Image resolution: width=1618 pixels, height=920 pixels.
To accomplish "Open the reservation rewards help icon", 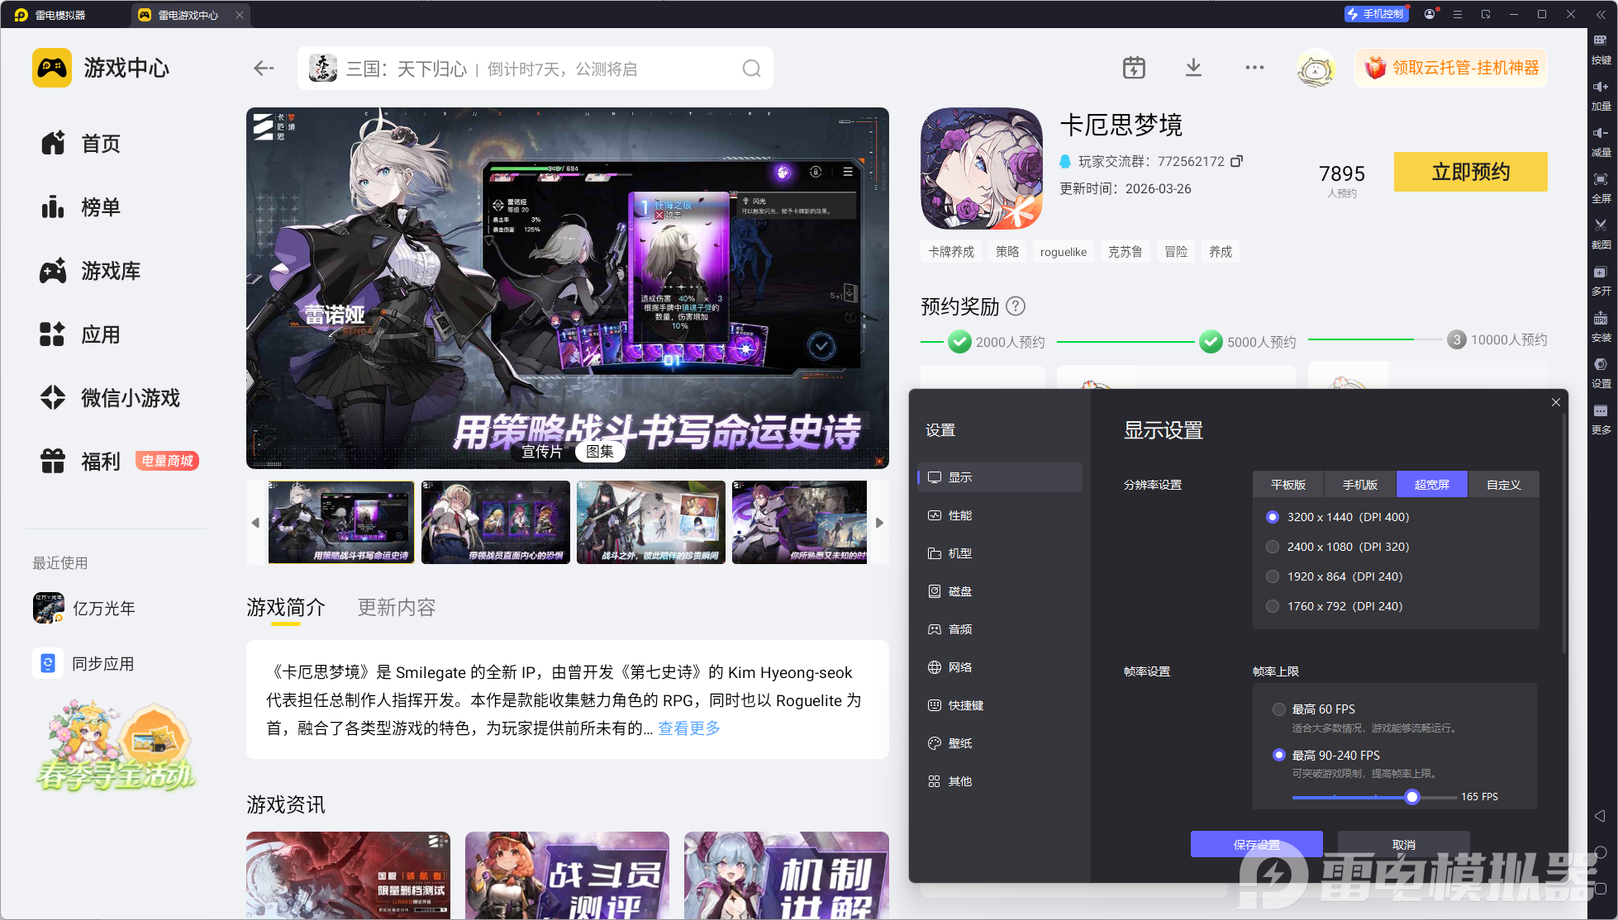I will coord(1016,306).
